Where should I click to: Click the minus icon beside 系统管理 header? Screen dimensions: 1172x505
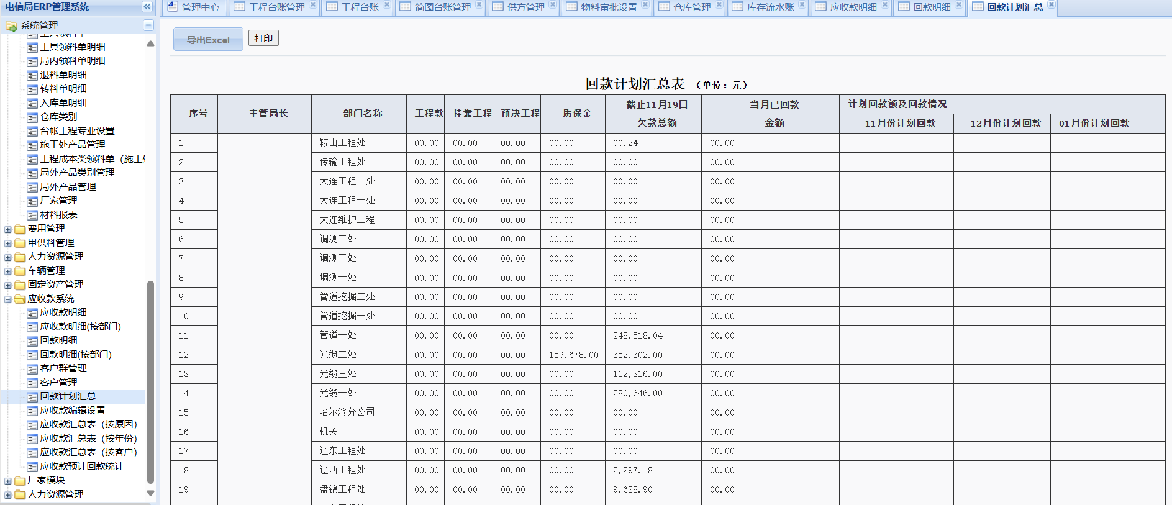148,25
